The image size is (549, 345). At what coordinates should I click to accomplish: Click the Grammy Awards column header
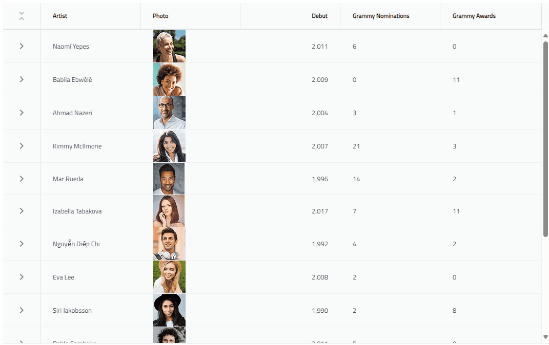click(474, 16)
